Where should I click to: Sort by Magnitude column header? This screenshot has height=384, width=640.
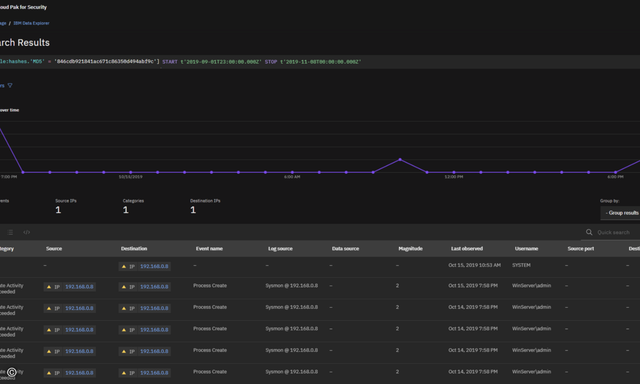pyautogui.click(x=411, y=249)
